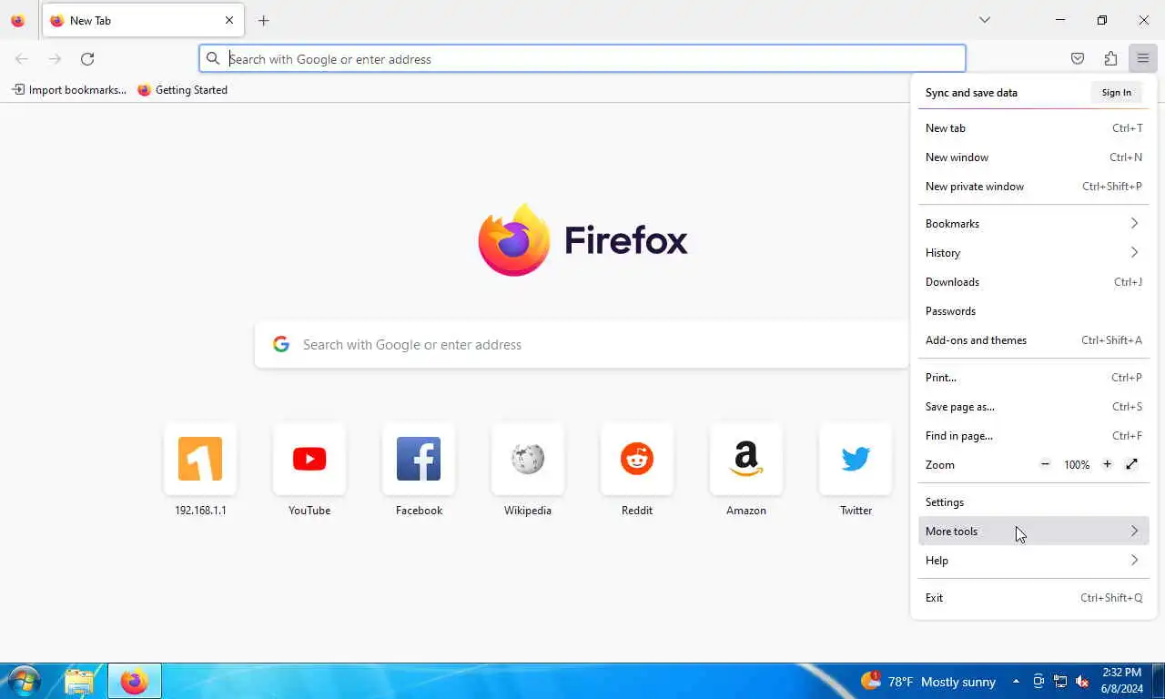Open the Wikipedia shortcut tile

pyautogui.click(x=528, y=470)
